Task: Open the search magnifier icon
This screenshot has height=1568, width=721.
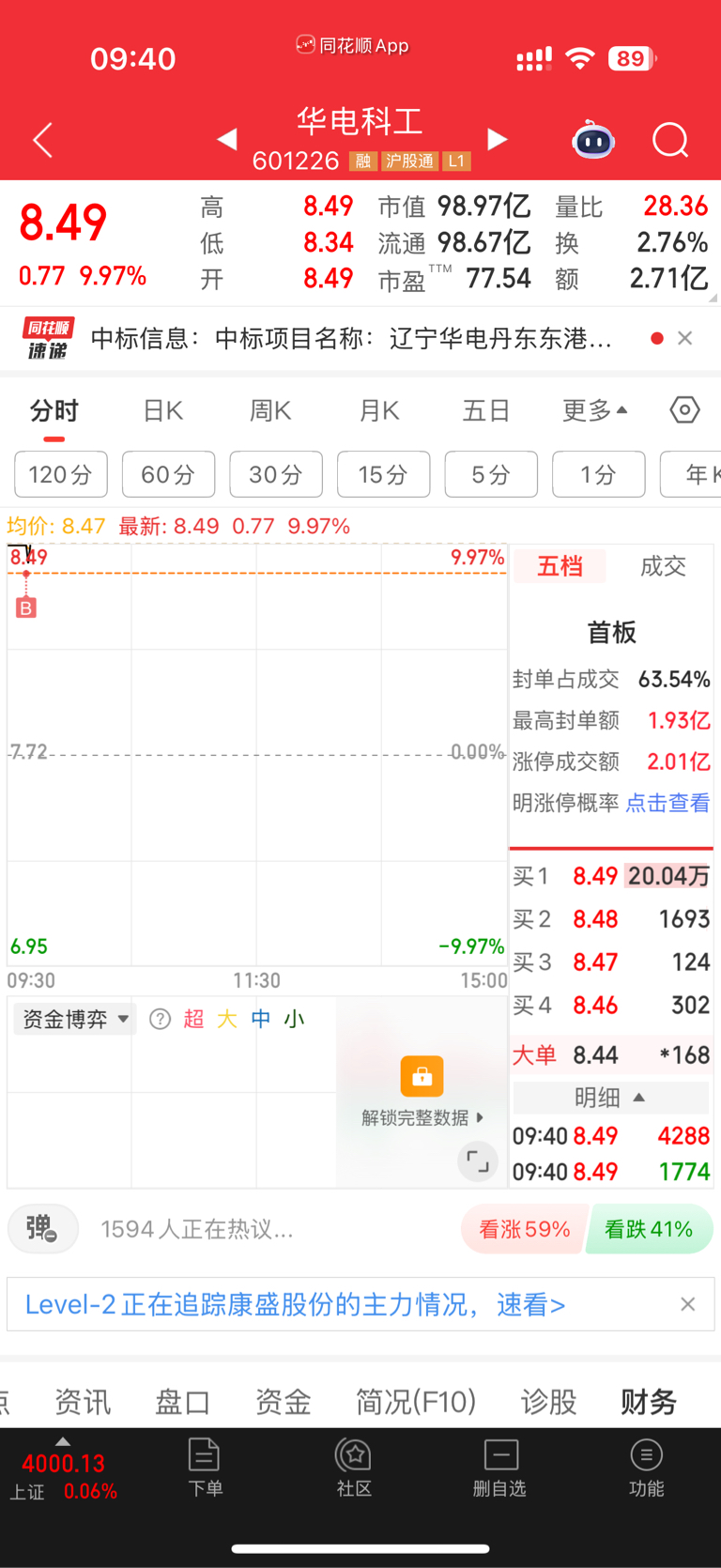Action: 670,141
